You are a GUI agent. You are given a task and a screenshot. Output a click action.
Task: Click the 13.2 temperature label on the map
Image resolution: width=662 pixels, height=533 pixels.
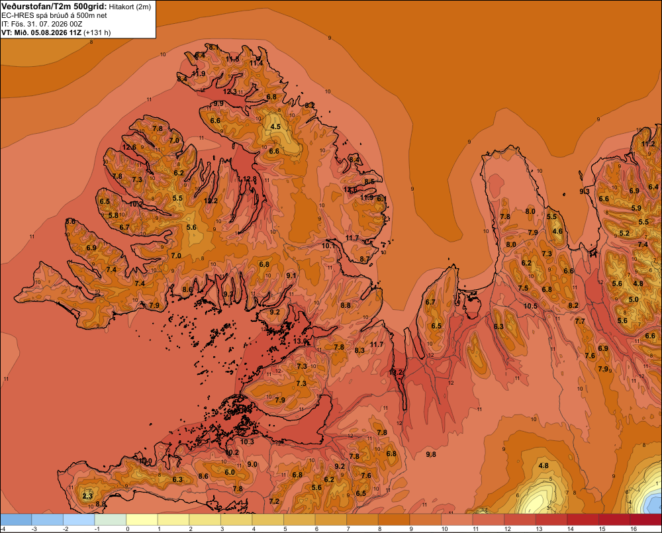(x=396, y=372)
